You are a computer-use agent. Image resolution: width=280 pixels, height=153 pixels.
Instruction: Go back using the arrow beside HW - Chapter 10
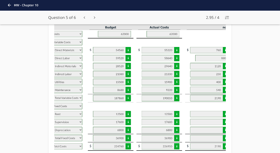pyautogui.click(x=9, y=5)
